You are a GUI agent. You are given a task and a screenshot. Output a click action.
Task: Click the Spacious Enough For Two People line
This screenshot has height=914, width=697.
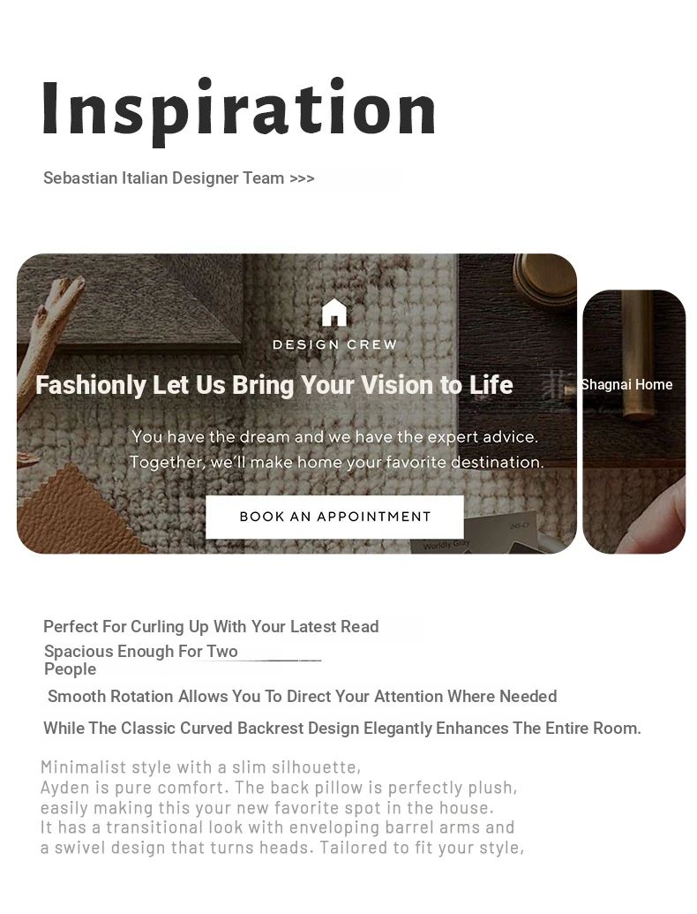pos(141,660)
